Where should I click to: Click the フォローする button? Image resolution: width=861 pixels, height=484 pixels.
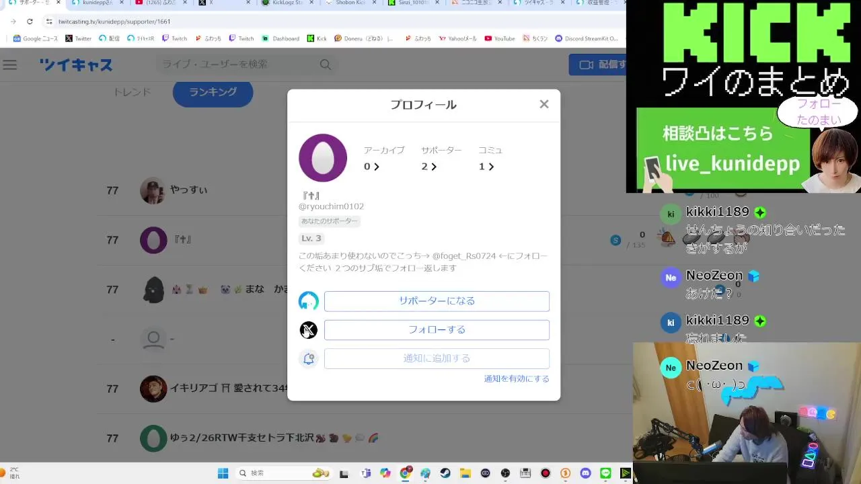tap(437, 329)
